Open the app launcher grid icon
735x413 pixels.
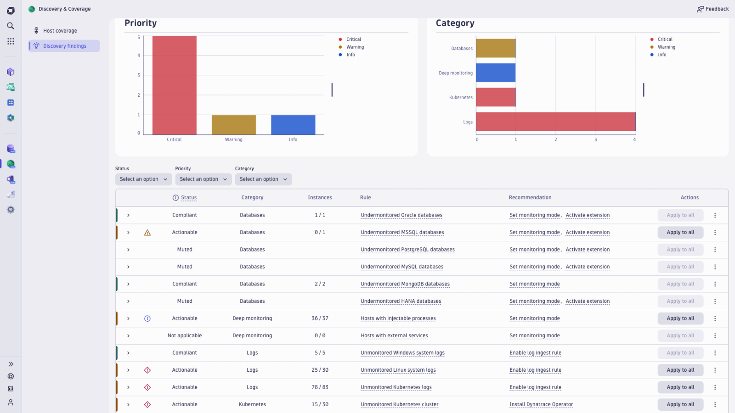[10, 41]
